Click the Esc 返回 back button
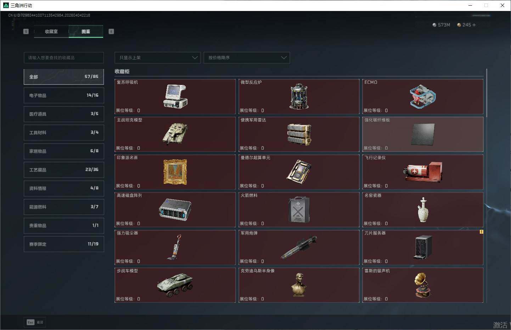 point(35,322)
